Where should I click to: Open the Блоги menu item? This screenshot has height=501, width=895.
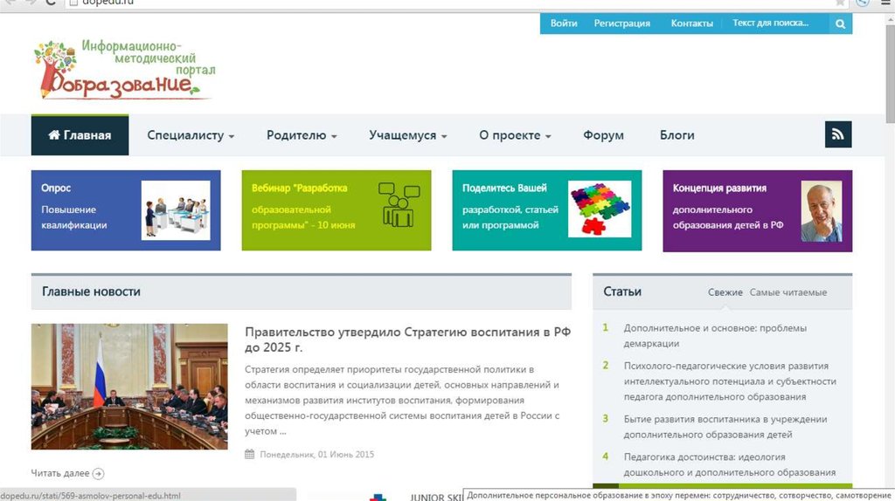[x=677, y=135]
